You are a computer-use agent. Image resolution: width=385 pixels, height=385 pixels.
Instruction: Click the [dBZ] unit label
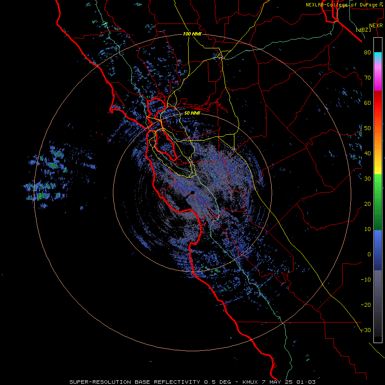(x=364, y=30)
